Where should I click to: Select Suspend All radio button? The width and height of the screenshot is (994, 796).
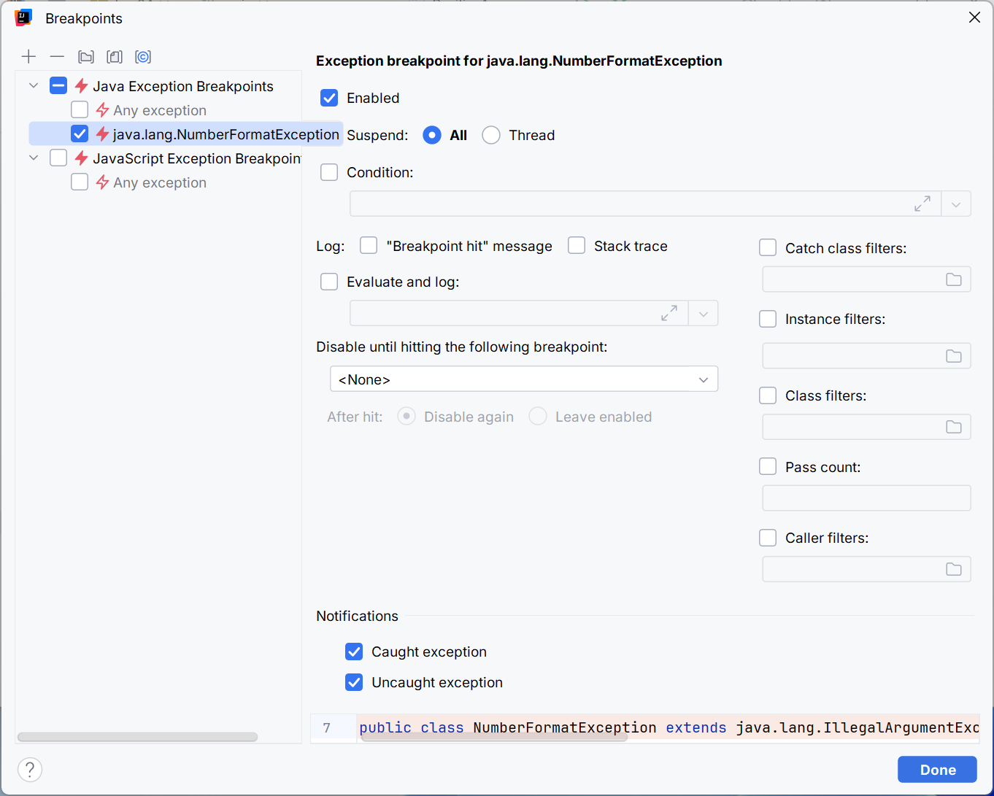click(x=432, y=135)
